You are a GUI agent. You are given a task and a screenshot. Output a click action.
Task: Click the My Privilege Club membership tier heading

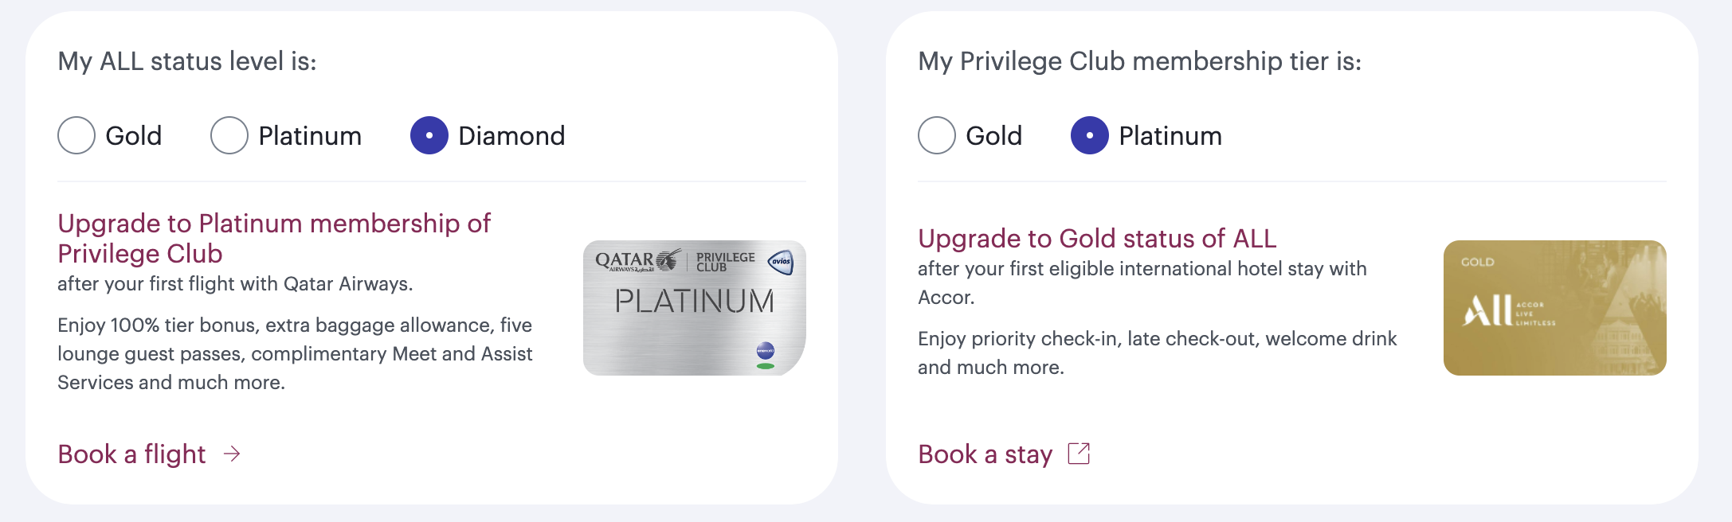(1139, 61)
